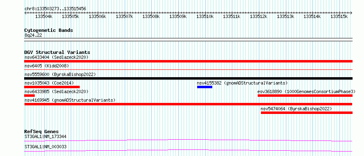Select the short red nsv6433985 bar
Screen dimensions: 364x156
29,96
